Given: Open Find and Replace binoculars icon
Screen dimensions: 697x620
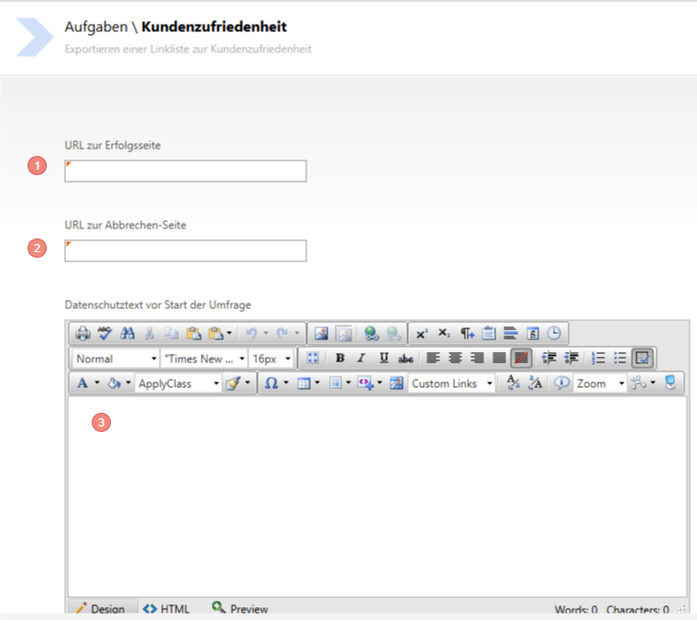Looking at the screenshot, I should coord(127,334).
